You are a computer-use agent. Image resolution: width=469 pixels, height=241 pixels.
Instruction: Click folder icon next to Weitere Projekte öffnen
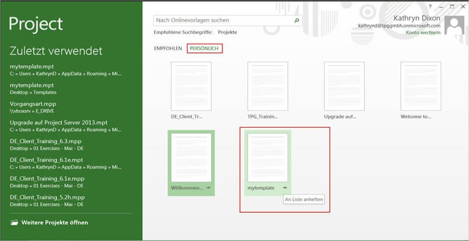pos(14,222)
